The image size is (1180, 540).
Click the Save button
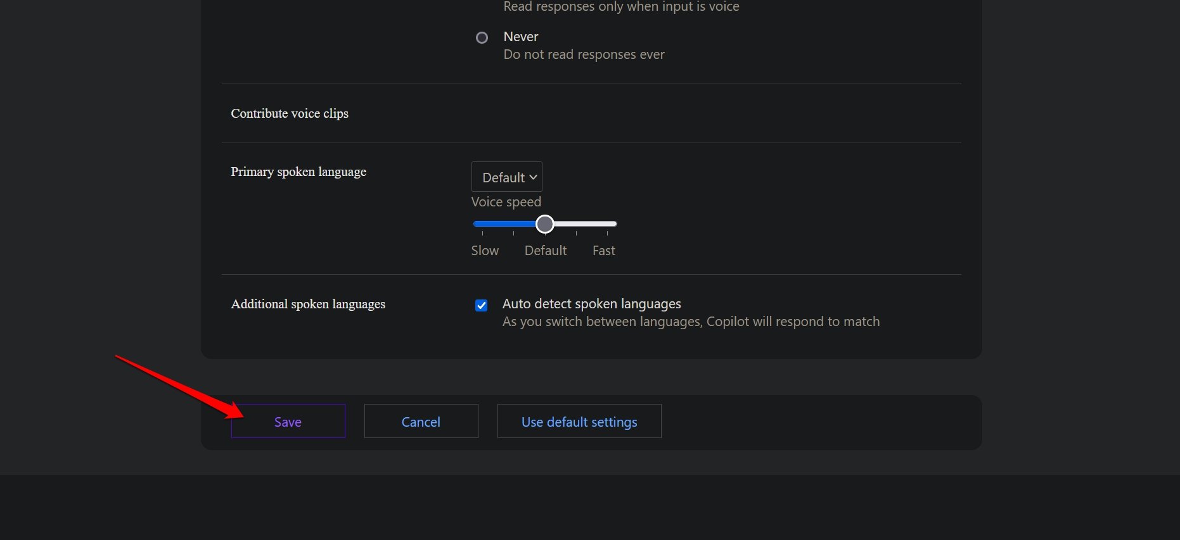click(288, 421)
